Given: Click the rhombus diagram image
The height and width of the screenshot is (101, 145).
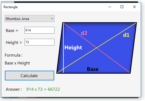Looking at the screenshot, I should coord(97,48).
